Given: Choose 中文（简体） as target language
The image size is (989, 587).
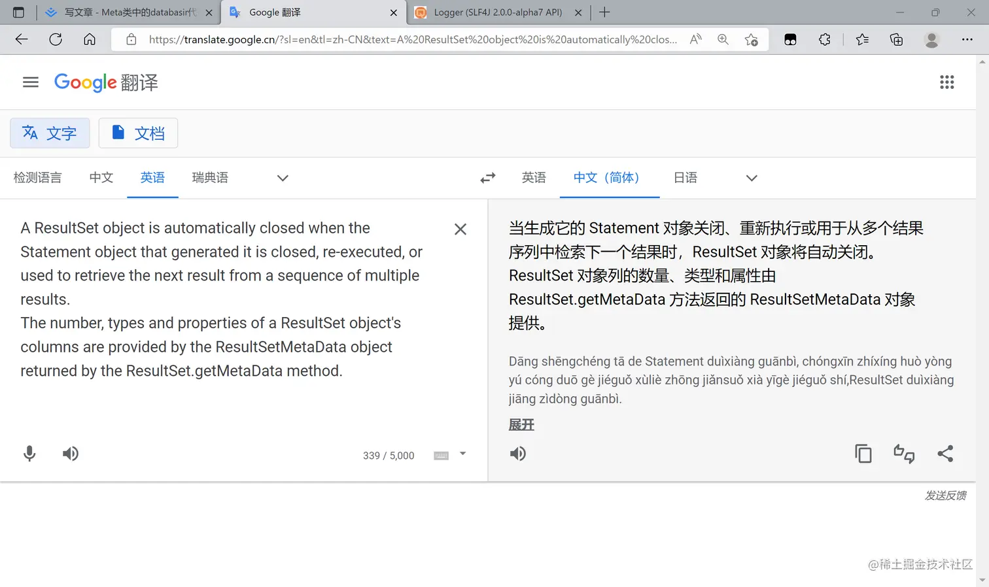Looking at the screenshot, I should tap(610, 178).
